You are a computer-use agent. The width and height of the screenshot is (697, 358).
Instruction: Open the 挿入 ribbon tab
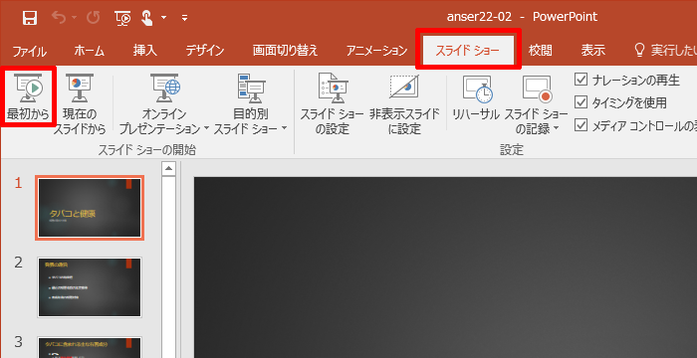pyautogui.click(x=145, y=51)
